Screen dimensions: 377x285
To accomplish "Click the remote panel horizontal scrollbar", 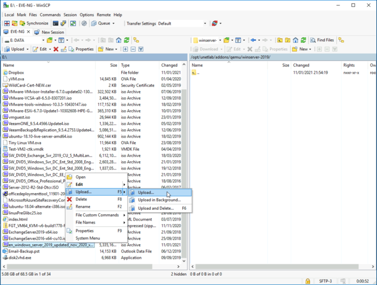I will (x=277, y=267).
